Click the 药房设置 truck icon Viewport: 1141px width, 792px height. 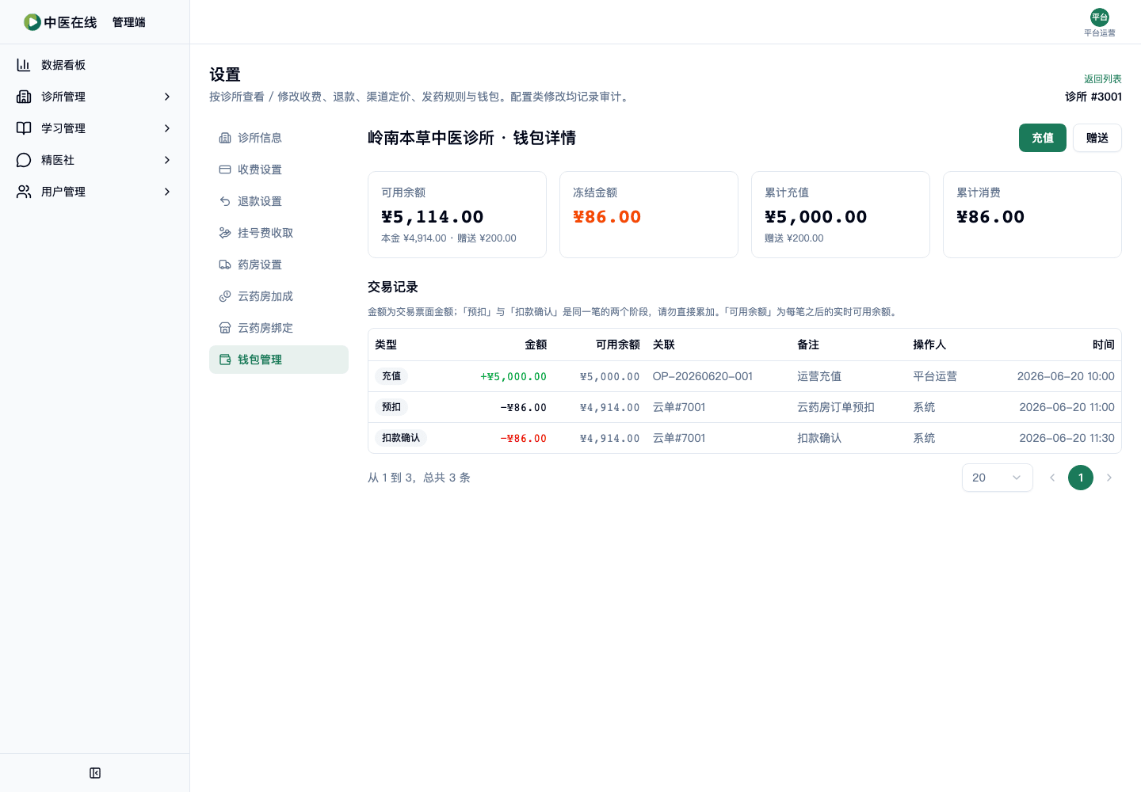(x=225, y=265)
